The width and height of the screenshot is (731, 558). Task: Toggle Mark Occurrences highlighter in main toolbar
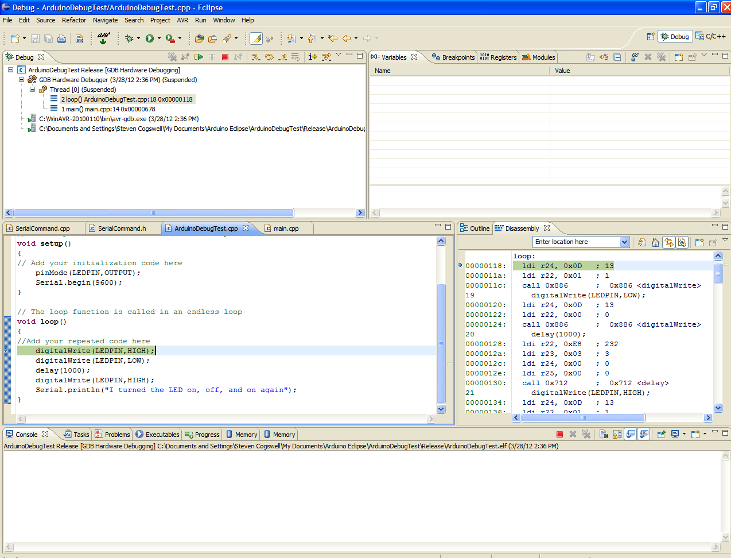tap(256, 38)
